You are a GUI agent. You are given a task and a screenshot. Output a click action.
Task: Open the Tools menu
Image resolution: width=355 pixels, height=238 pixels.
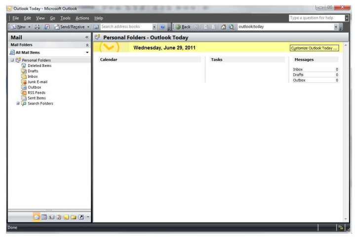pyautogui.click(x=65, y=18)
